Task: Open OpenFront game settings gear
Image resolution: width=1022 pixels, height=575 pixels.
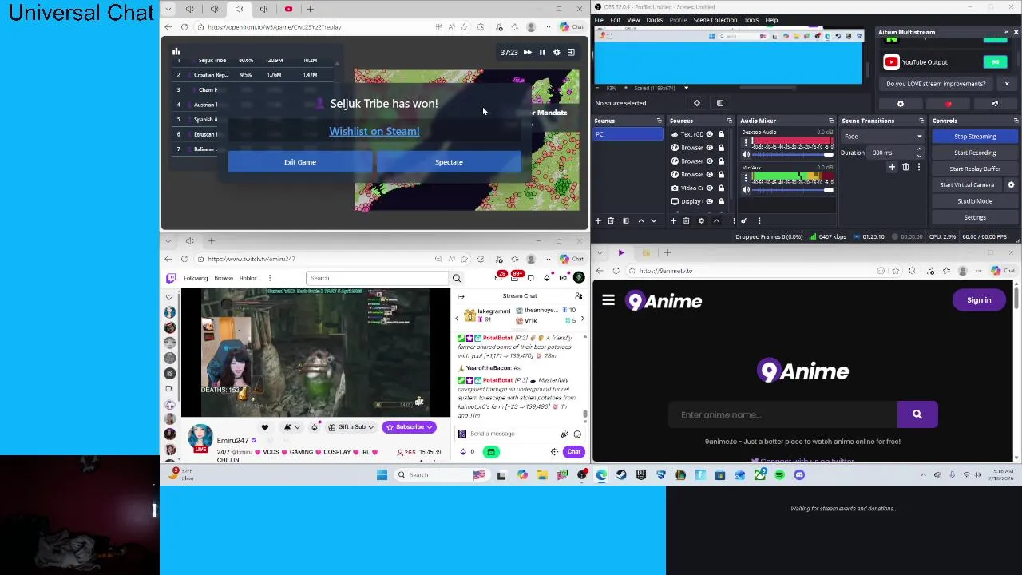Action: tap(557, 52)
